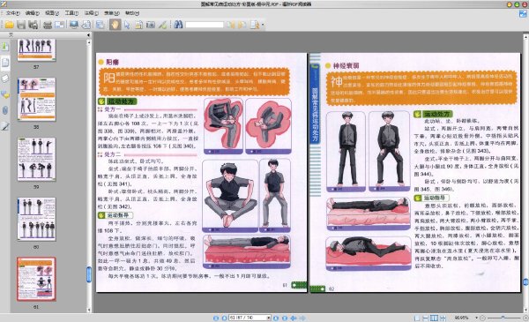Click the thumbnail panel scroll-down arrow
The image size is (529, 322).
point(89,310)
